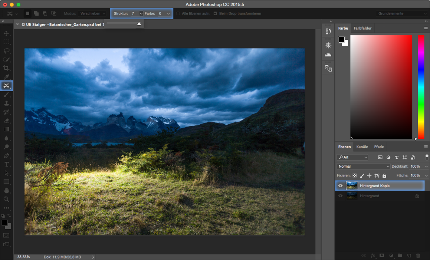This screenshot has width=430, height=260.
Task: Select the Crop tool
Action: [6, 68]
